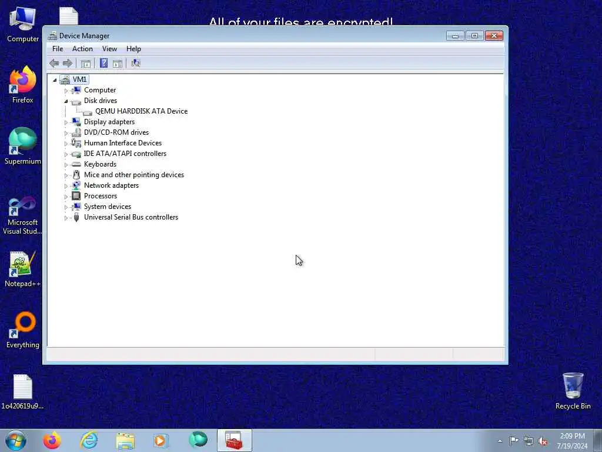The height and width of the screenshot is (452, 602).
Task: Collapse the VM1 root node
Action: (x=55, y=80)
